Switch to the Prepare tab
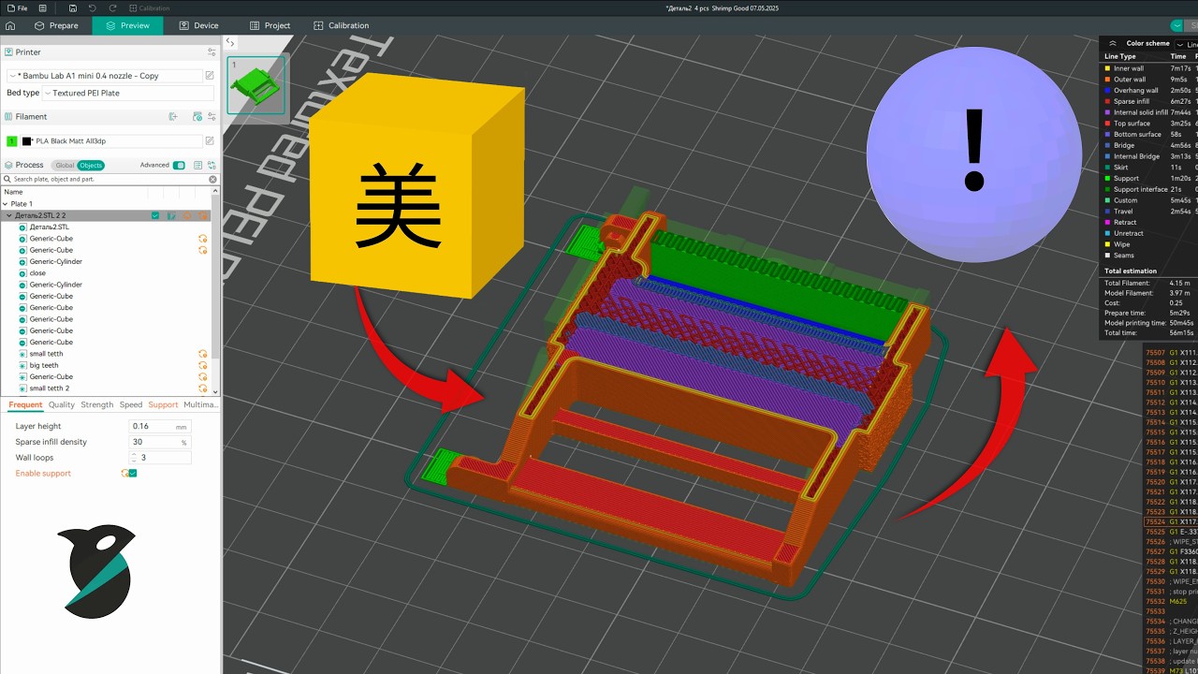1198x674 pixels. (x=55, y=25)
